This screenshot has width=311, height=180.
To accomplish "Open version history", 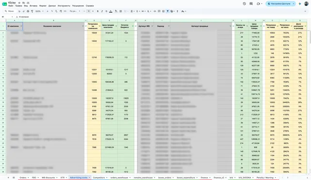I will coord(244,4).
